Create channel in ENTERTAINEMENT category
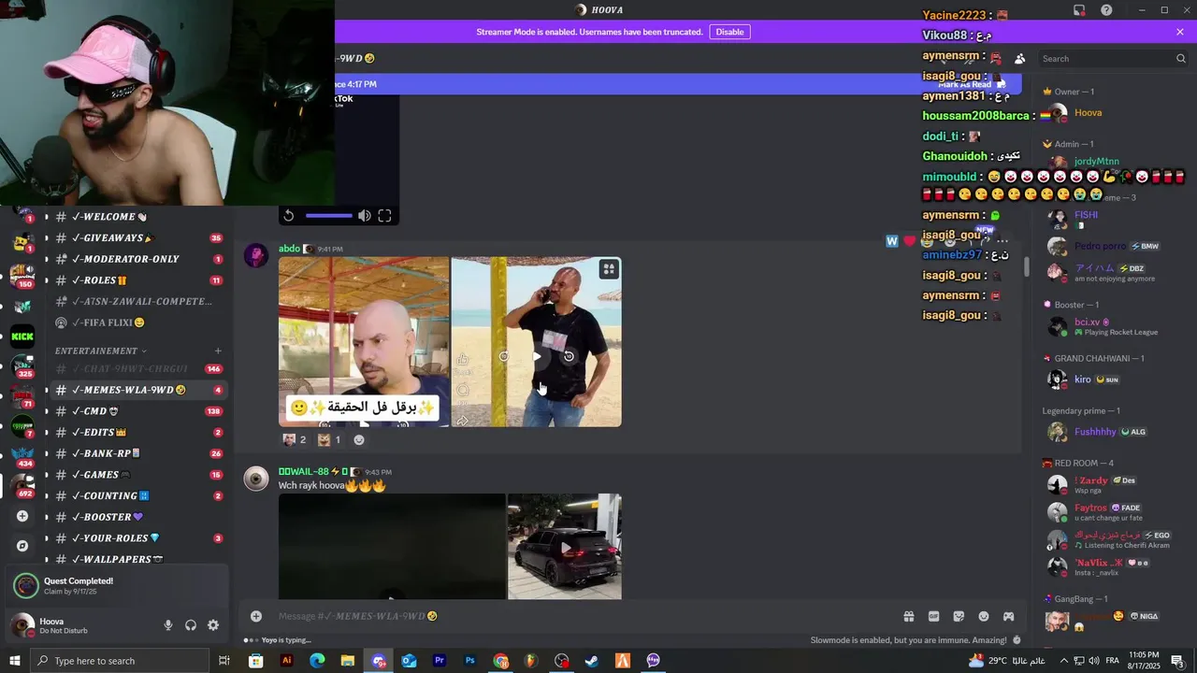1197x673 pixels. click(x=218, y=351)
